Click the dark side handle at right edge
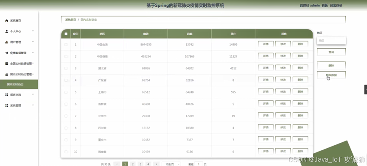Viewport: 367px width, 166px height. coord(366,89)
